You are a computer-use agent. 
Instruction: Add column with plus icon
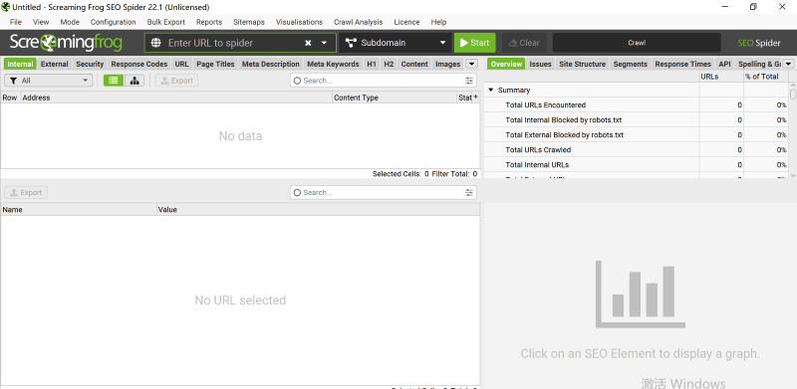coord(476,97)
